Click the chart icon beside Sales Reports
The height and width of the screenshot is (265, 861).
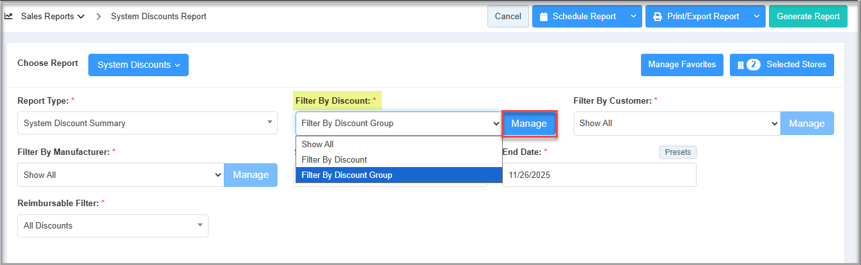pyautogui.click(x=9, y=17)
